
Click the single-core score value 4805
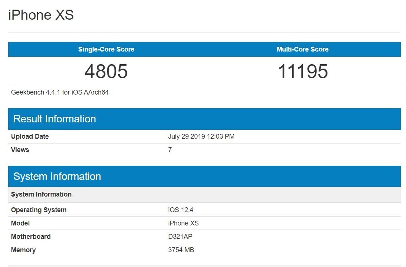pyautogui.click(x=106, y=72)
